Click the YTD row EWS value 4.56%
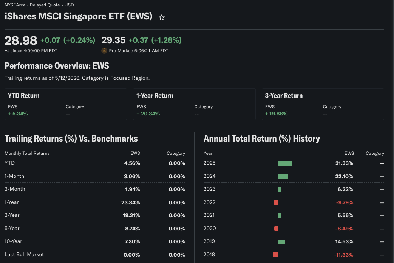The height and width of the screenshot is (263, 394). (132, 163)
